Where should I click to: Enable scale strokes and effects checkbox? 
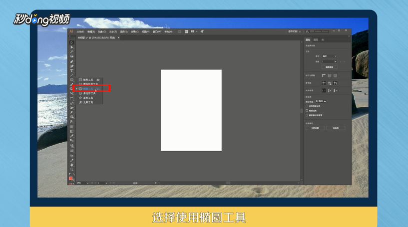(x=307, y=115)
